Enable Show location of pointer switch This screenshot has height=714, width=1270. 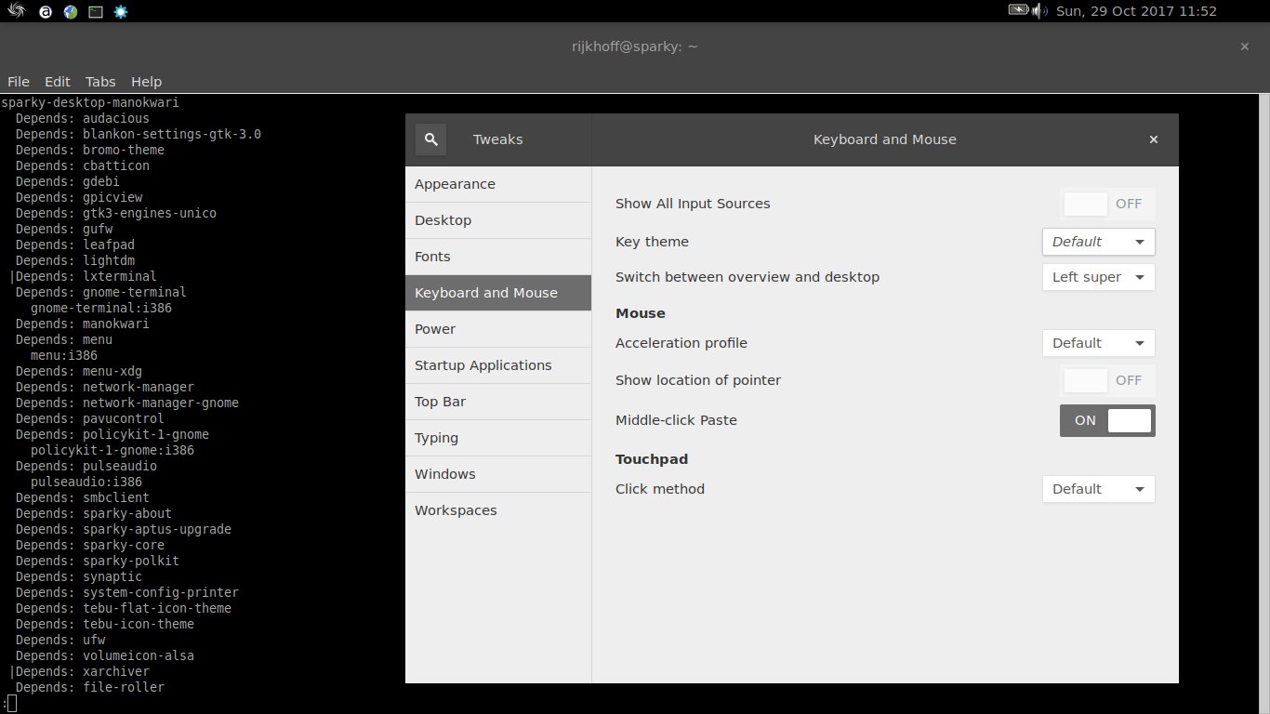pos(1108,380)
